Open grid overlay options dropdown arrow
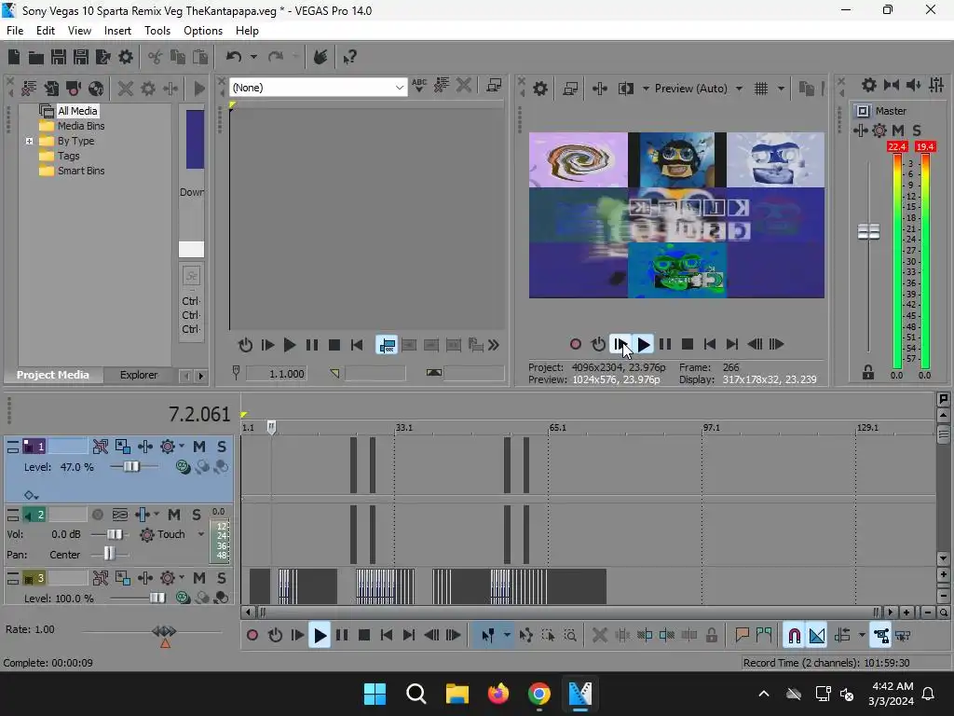The width and height of the screenshot is (954, 716). tap(781, 89)
